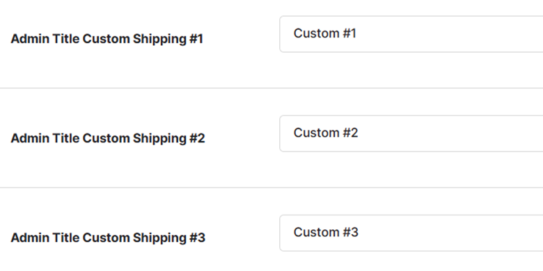Click the #3 at end of third label
Image resolution: width=543 pixels, height=271 pixels.
(197, 238)
